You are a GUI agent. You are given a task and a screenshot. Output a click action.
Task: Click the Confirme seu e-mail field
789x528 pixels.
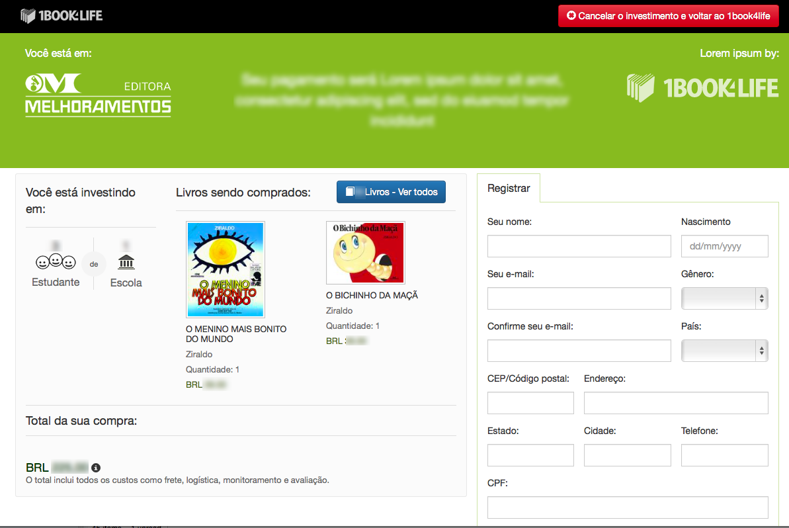[x=579, y=351]
